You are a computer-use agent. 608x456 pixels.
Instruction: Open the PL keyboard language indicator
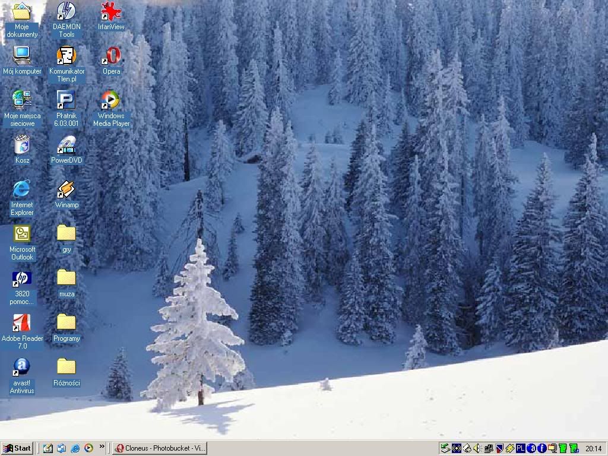click(x=520, y=448)
